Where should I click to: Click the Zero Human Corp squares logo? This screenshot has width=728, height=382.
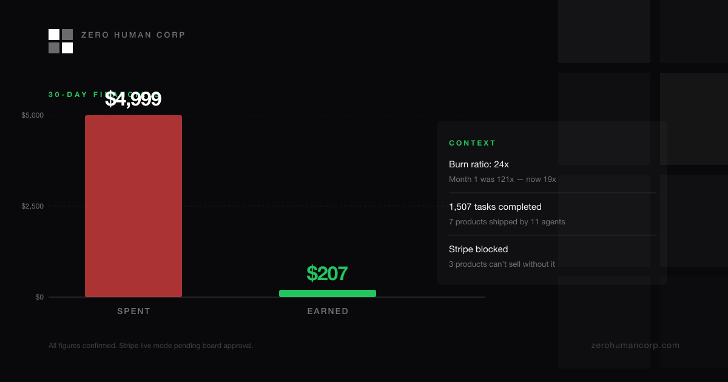coord(61,41)
